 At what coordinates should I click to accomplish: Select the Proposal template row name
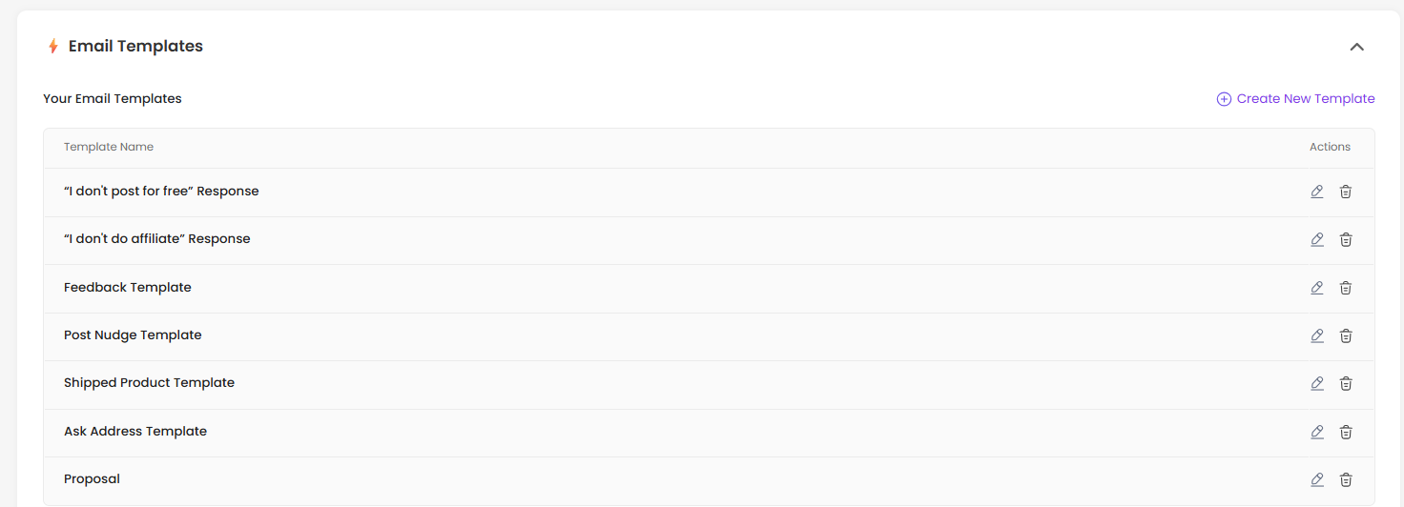tap(92, 479)
